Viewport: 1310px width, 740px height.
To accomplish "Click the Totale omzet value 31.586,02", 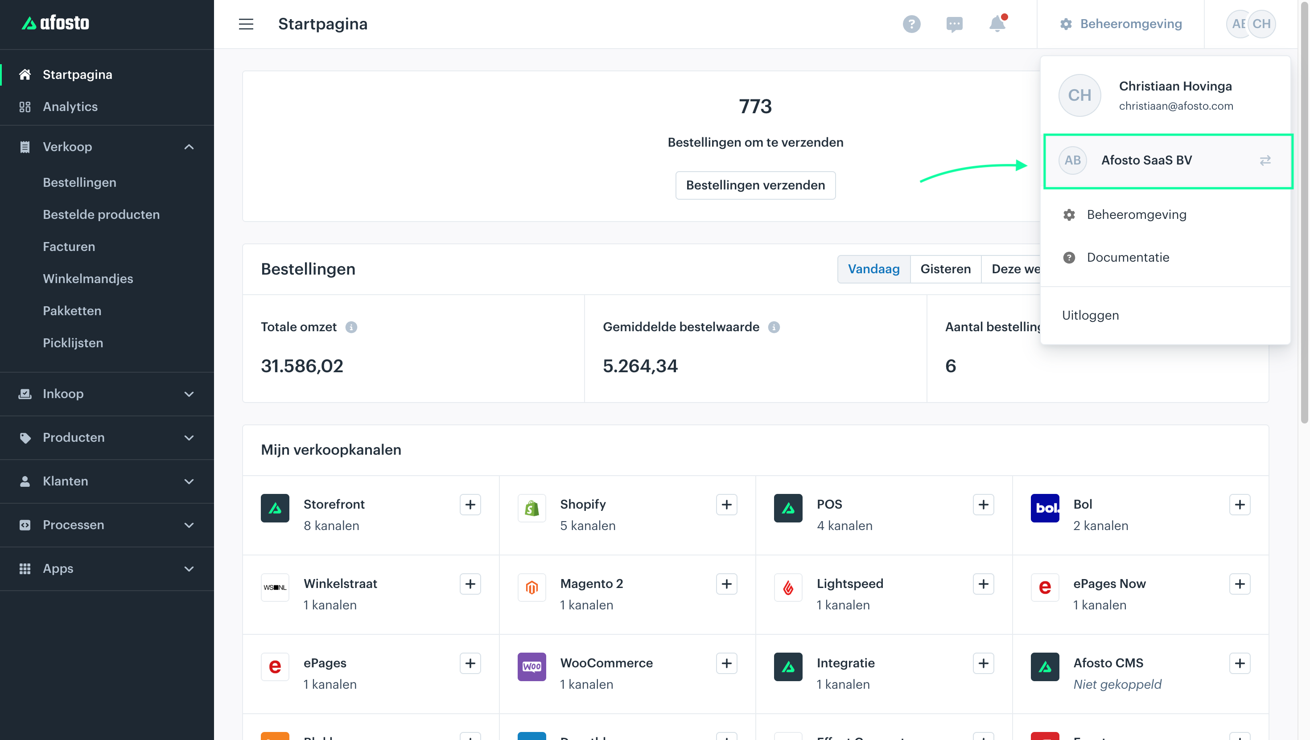I will pyautogui.click(x=302, y=366).
